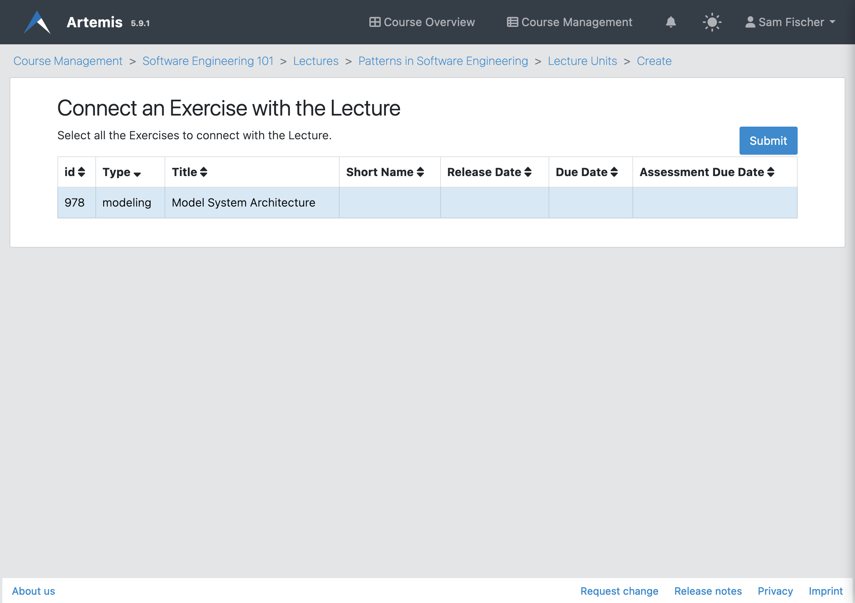The image size is (855, 603).
Task: Open the notifications bell
Action: 671,22
